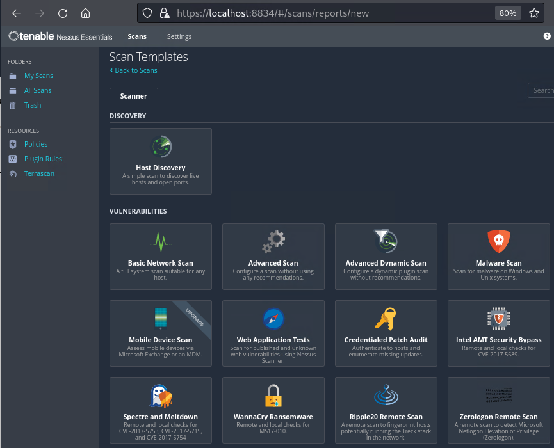Click the Web Application Tests compass icon
The image size is (554, 448).
[273, 318]
